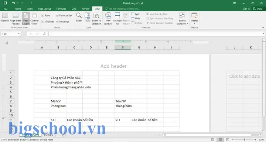Open the Insert tab
This screenshot has width=266, height=142.
click(30, 9)
